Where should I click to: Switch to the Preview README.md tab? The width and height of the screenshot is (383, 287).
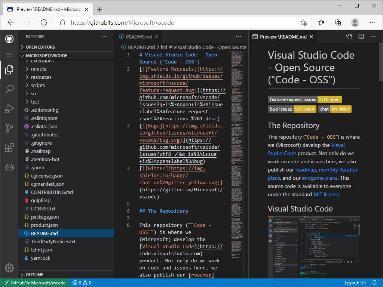coord(283,37)
